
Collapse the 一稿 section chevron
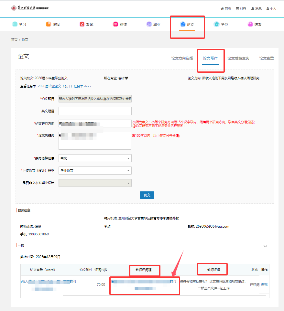[265, 246]
